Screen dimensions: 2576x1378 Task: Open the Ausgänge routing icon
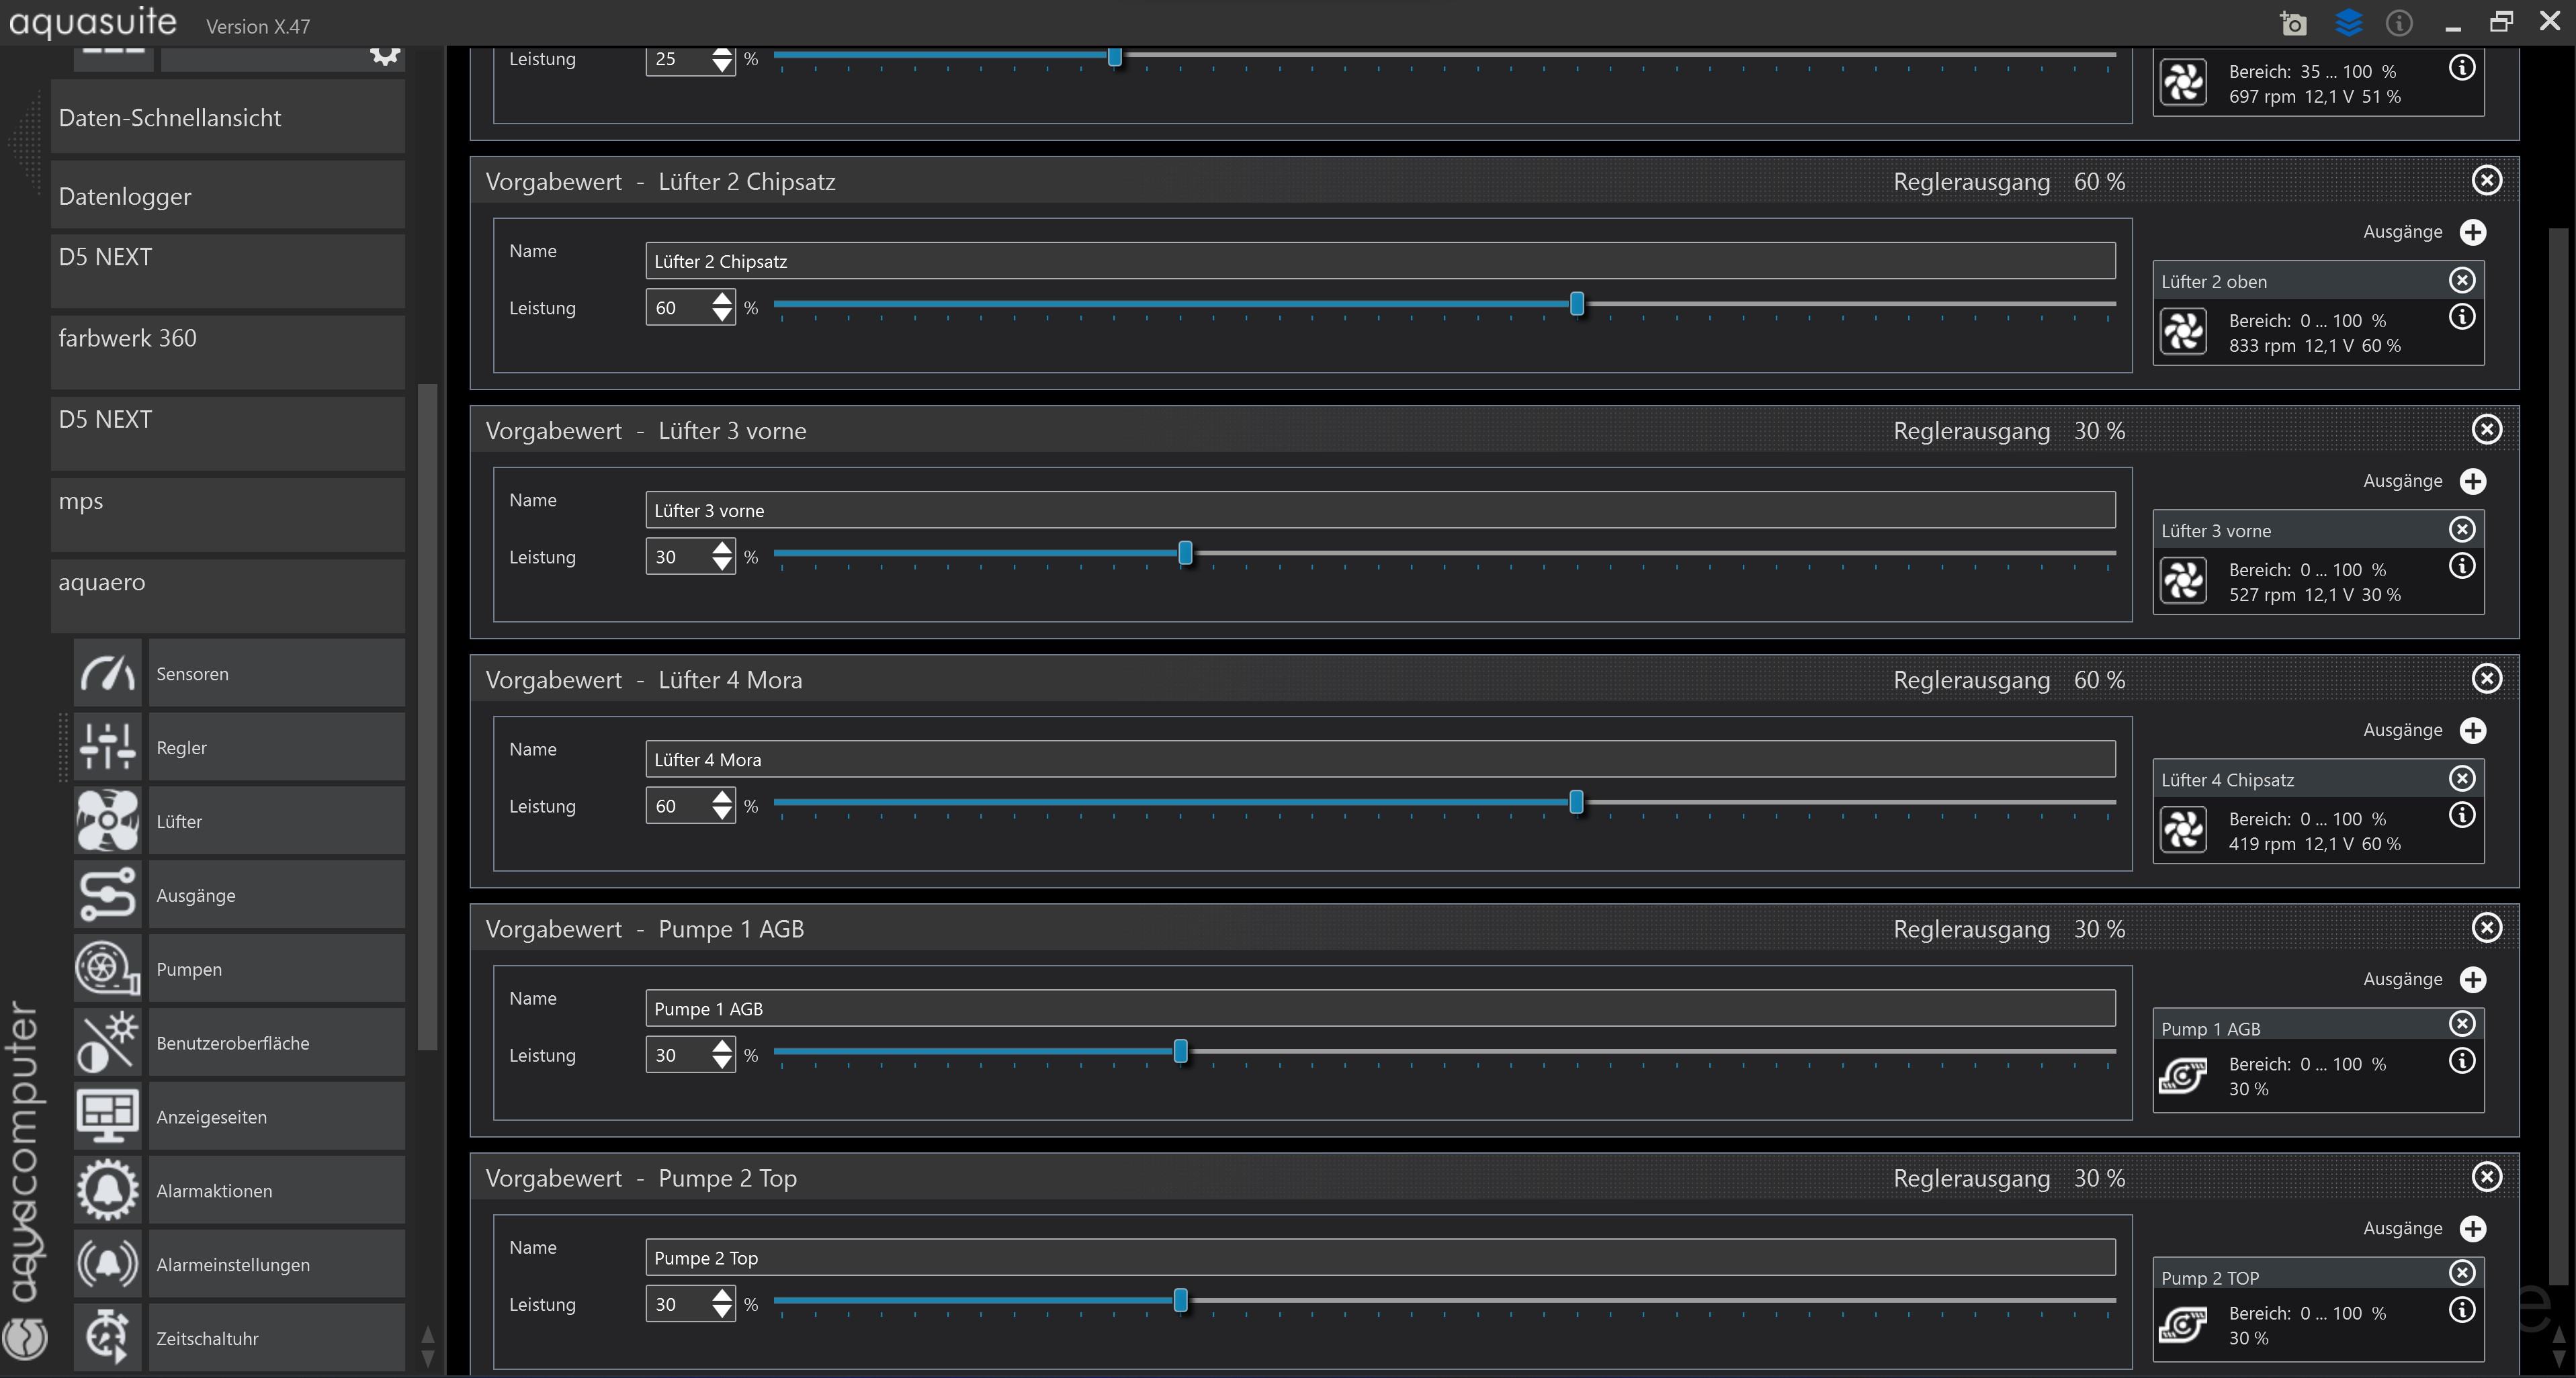108,895
